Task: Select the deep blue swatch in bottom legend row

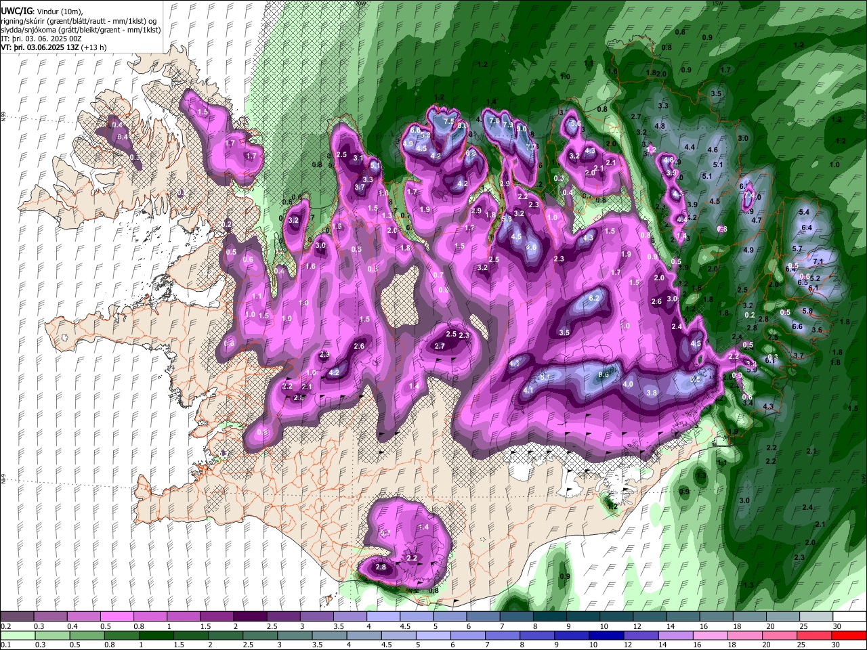Action: [605, 635]
